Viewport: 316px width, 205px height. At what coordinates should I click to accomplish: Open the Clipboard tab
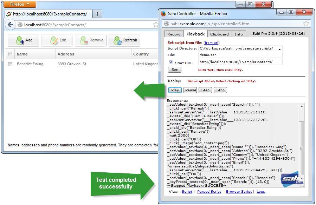pyautogui.click(x=219, y=34)
